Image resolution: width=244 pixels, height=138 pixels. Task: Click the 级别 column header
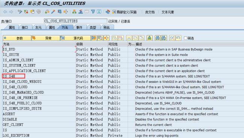pos(92,44)
